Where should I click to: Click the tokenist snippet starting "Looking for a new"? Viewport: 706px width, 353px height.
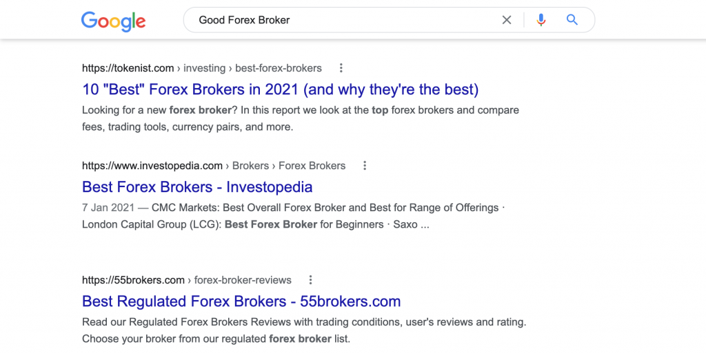(x=301, y=118)
